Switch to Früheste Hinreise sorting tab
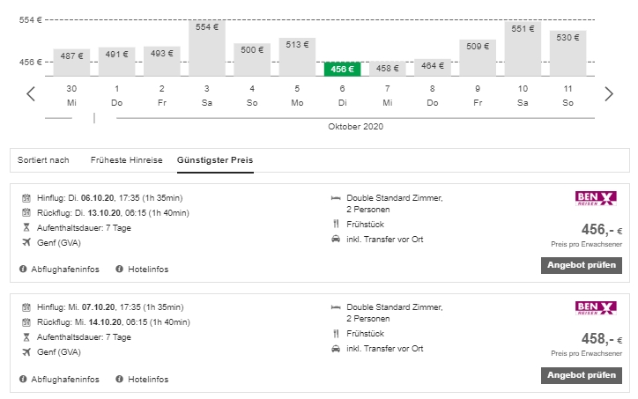 pos(126,160)
